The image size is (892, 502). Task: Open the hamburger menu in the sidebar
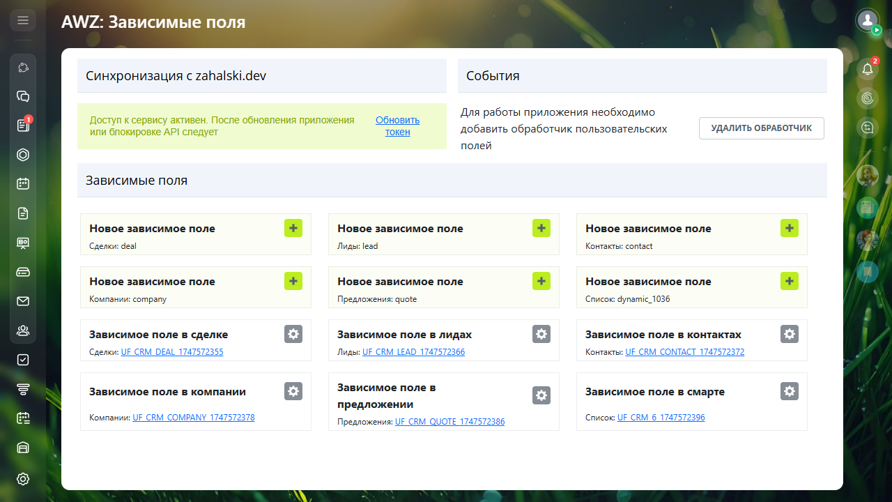[23, 21]
